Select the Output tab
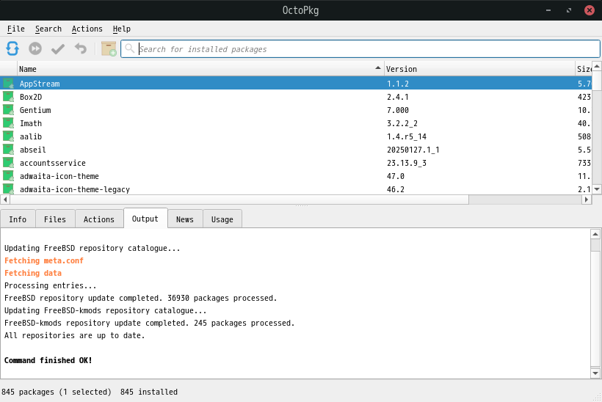This screenshot has width=602, height=402. (145, 219)
